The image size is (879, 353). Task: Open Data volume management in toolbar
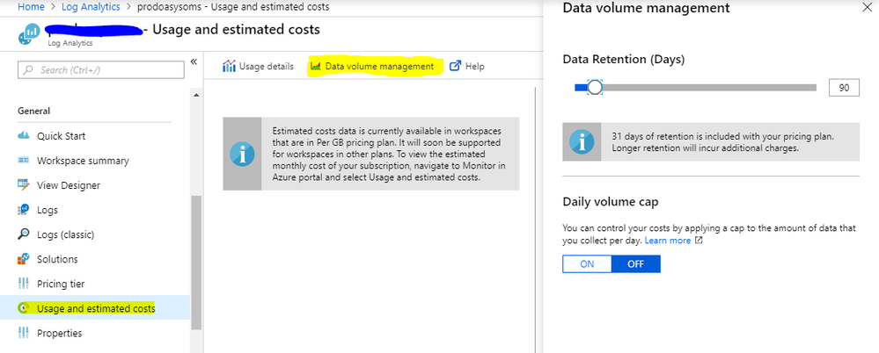tap(372, 66)
